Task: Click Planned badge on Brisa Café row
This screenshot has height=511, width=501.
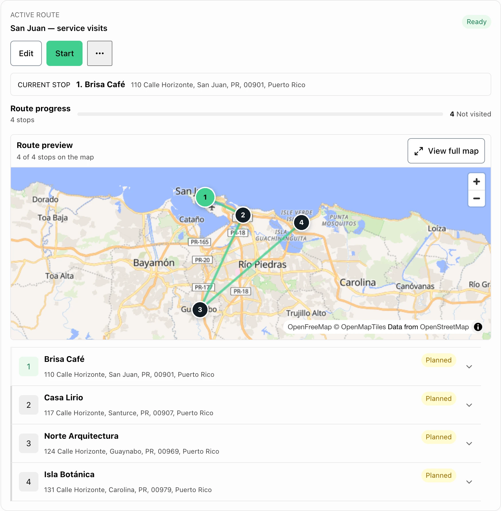Action: coord(439,360)
